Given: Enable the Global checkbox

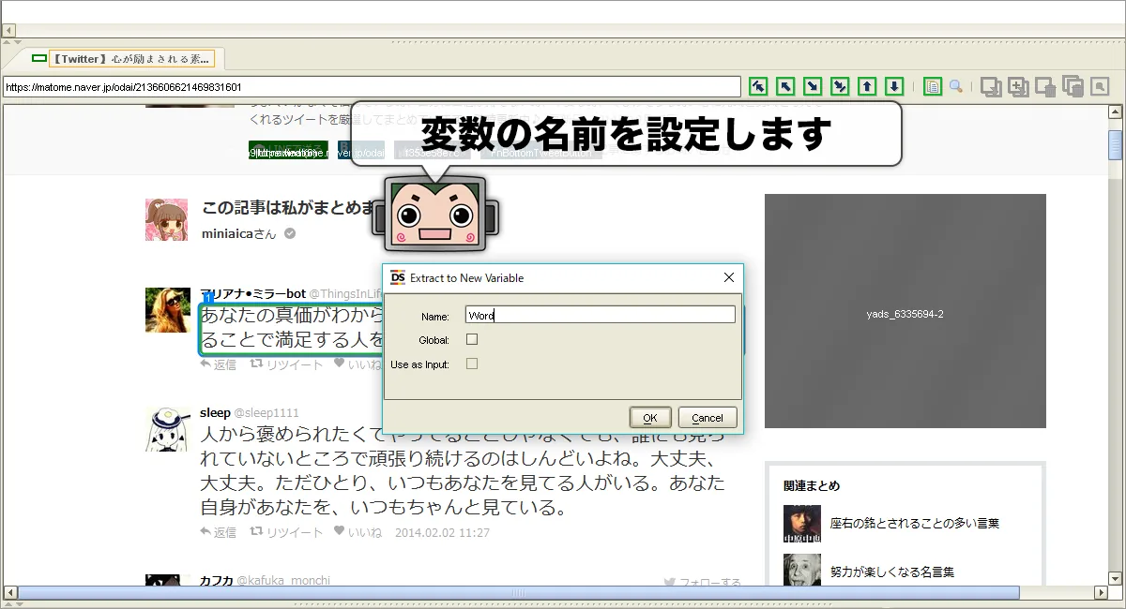Looking at the screenshot, I should tap(472, 340).
